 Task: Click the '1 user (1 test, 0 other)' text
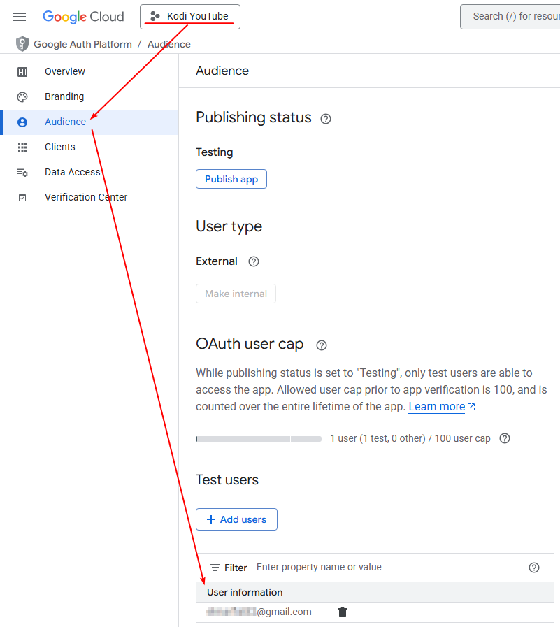[378, 438]
